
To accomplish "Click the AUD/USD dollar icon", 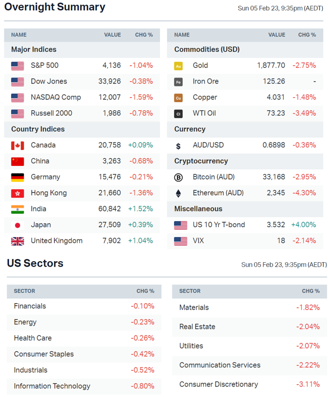I will [x=178, y=146].
